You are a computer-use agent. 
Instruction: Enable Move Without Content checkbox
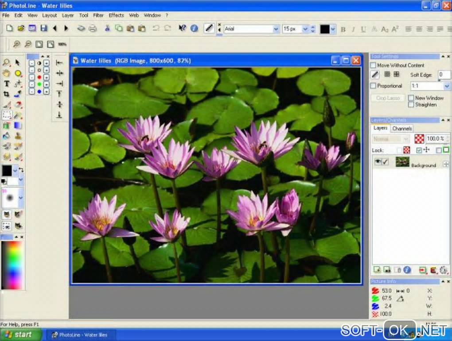(x=373, y=65)
